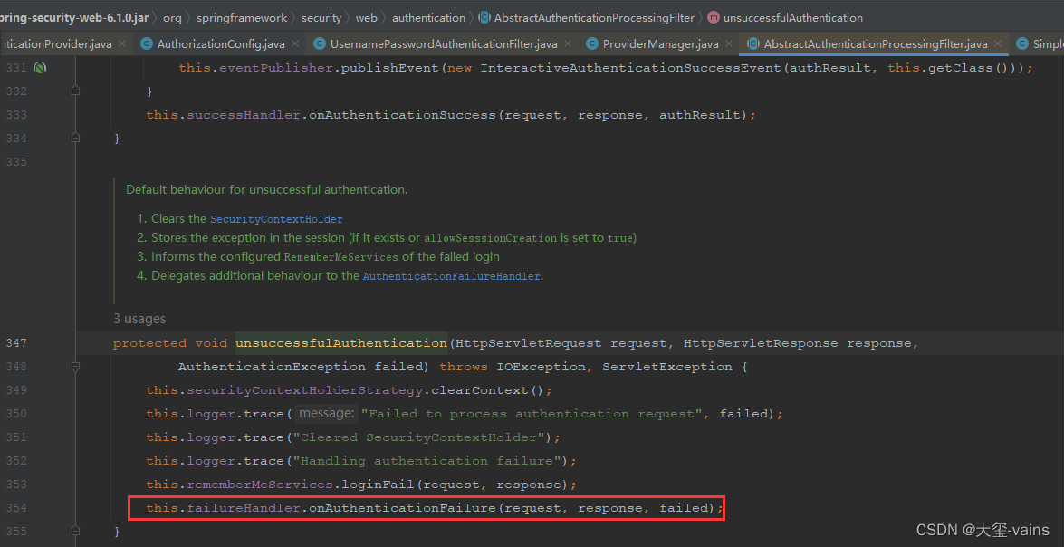Viewport: 1064px width, 547px height.
Task: Click allowSesssionCreation in the doc comment
Action: coord(491,238)
